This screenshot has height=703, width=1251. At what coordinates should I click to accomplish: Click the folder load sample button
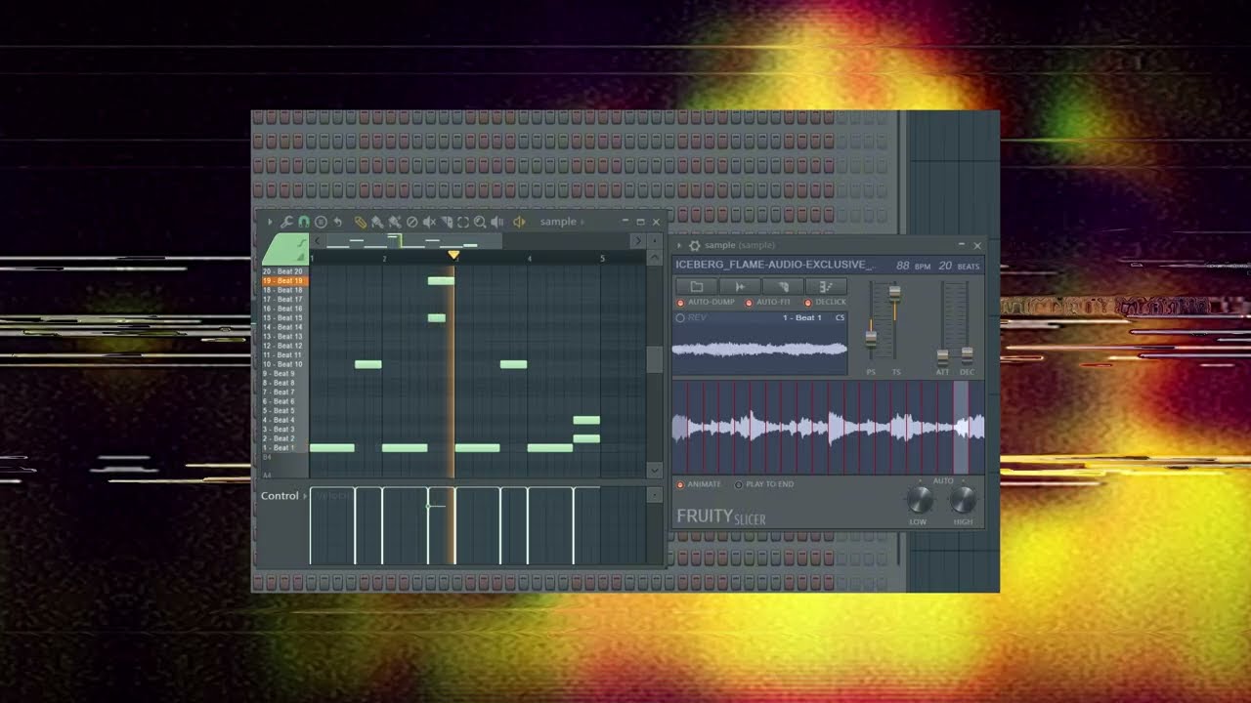(x=697, y=286)
